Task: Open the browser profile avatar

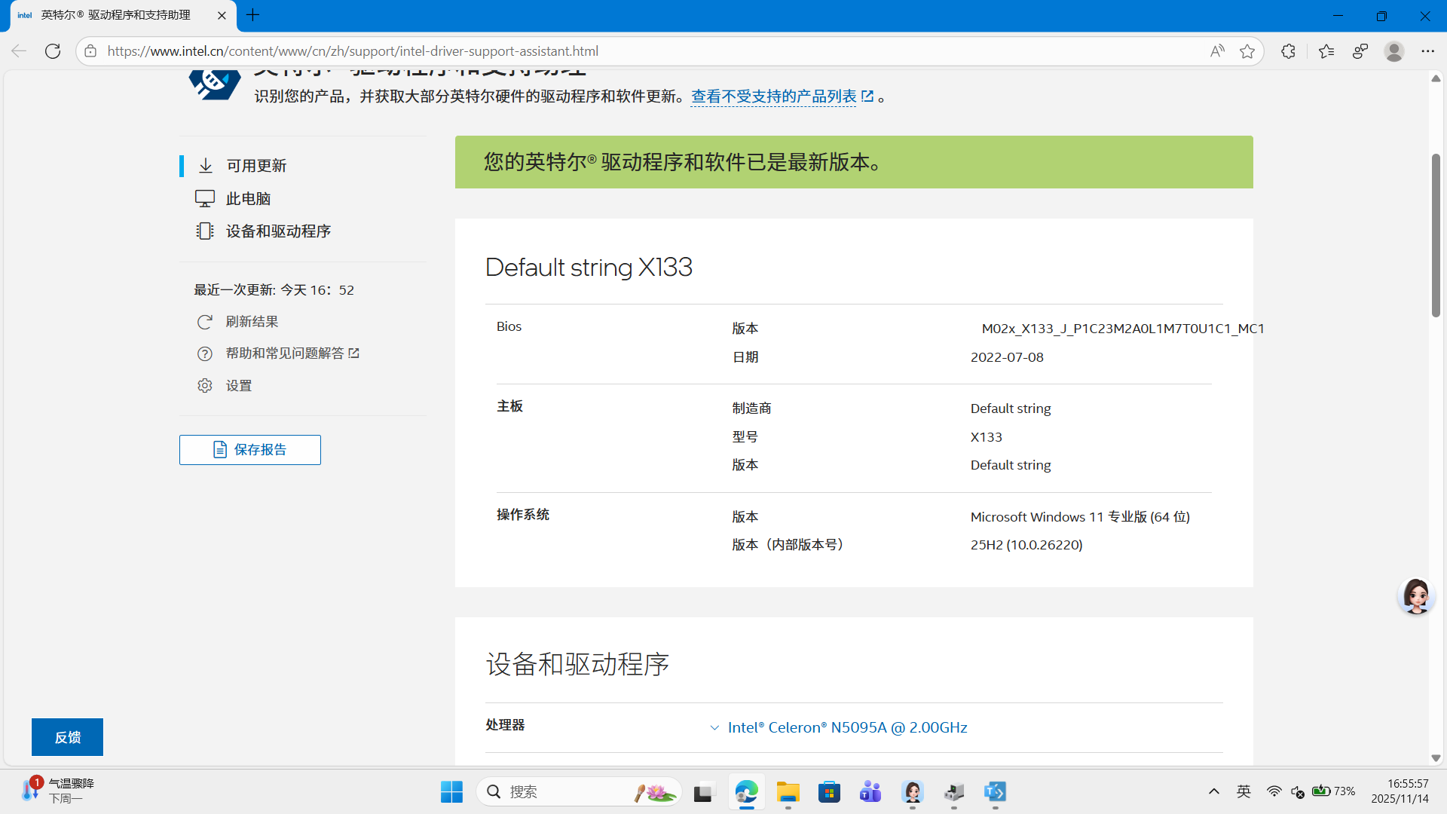Action: tap(1393, 51)
